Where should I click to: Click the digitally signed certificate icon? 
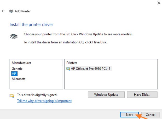click(12, 95)
